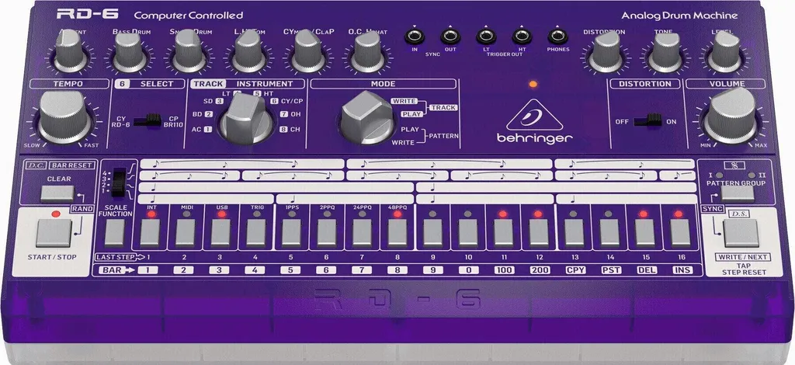Image resolution: width=795 pixels, height=365 pixels.
Task: Flip the four-position scale slide switch
Action: (x=120, y=182)
